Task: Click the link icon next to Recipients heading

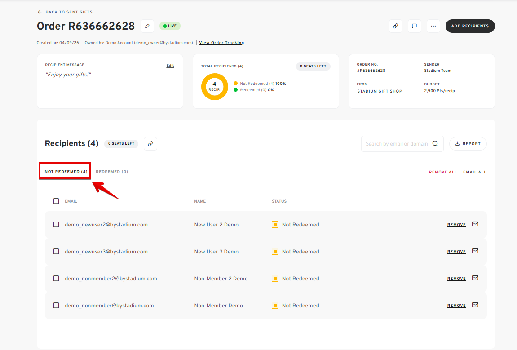Action: (150, 144)
